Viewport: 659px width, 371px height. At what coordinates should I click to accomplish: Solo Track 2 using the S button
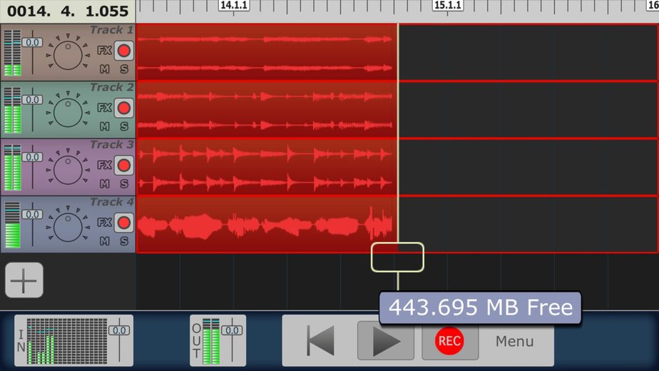coord(124,126)
